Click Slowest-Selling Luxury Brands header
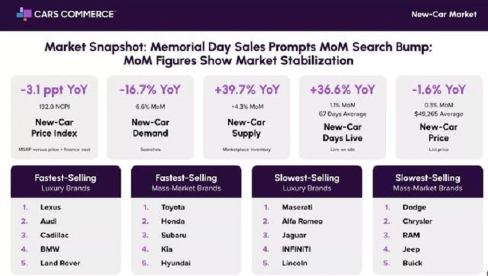The image size is (488, 276). (307, 182)
